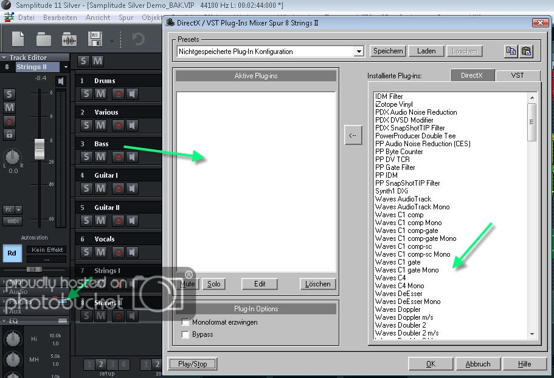Image resolution: width=554 pixels, height=378 pixels.
Task: Open the Strings II track selector dropdown
Action: [x=66, y=67]
